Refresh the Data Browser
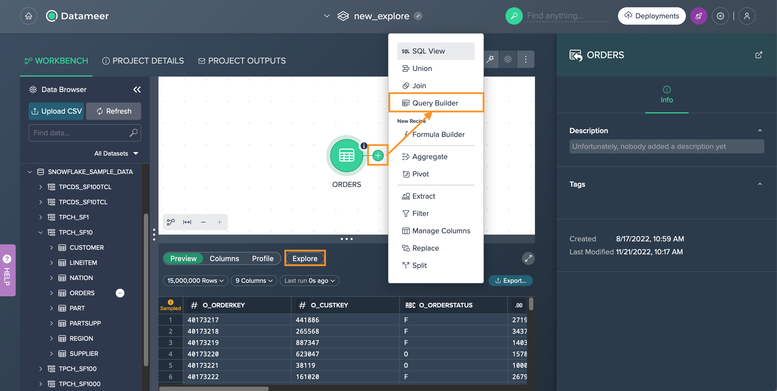 (114, 111)
